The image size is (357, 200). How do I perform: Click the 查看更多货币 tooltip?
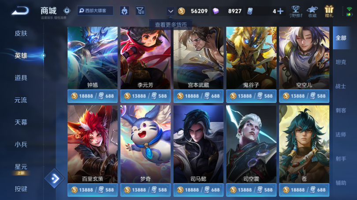171,25
